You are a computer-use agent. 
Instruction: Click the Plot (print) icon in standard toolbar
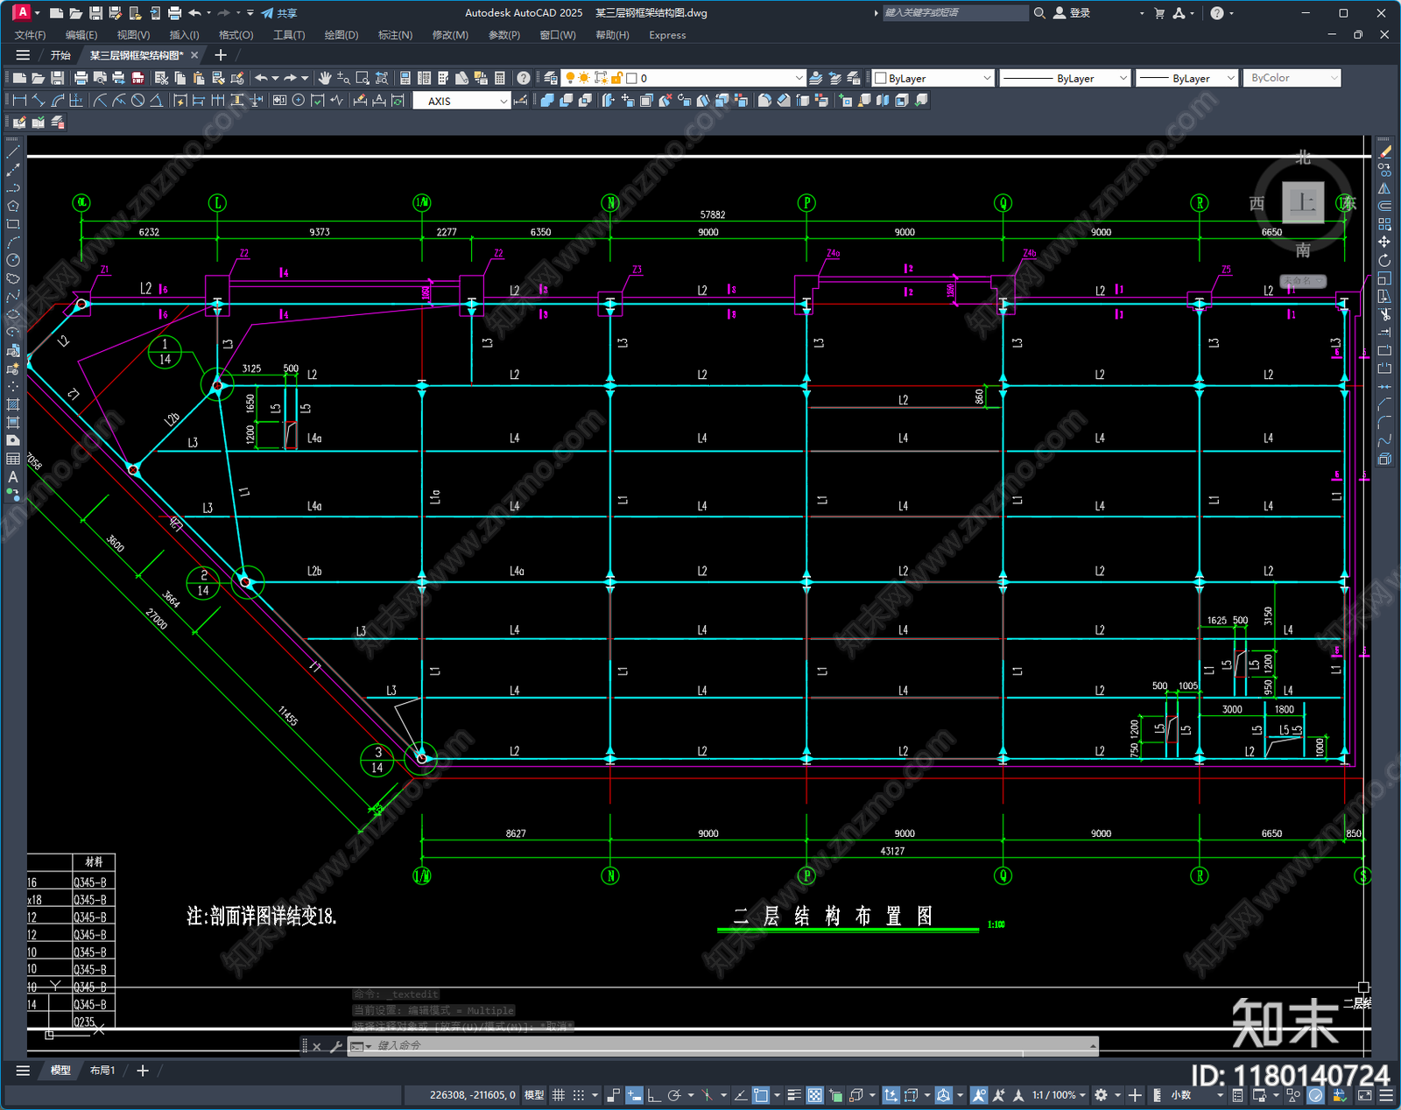tap(81, 78)
